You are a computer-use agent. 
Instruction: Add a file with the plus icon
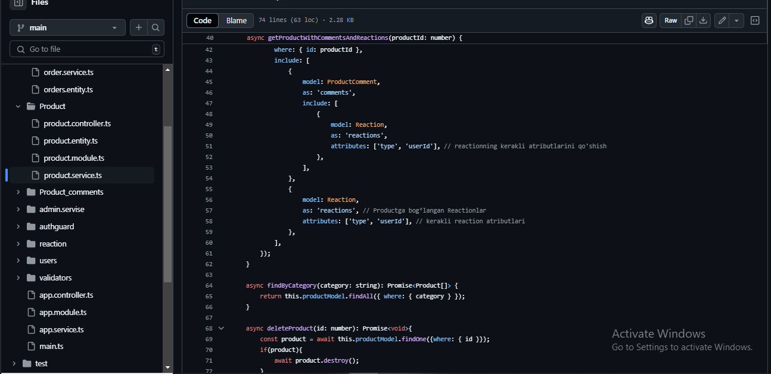pos(139,27)
